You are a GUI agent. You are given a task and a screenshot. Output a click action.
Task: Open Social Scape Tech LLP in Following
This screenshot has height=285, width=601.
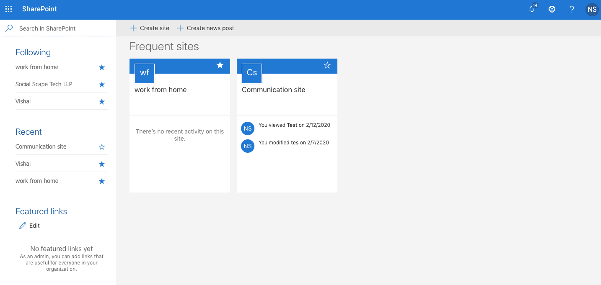tap(44, 84)
